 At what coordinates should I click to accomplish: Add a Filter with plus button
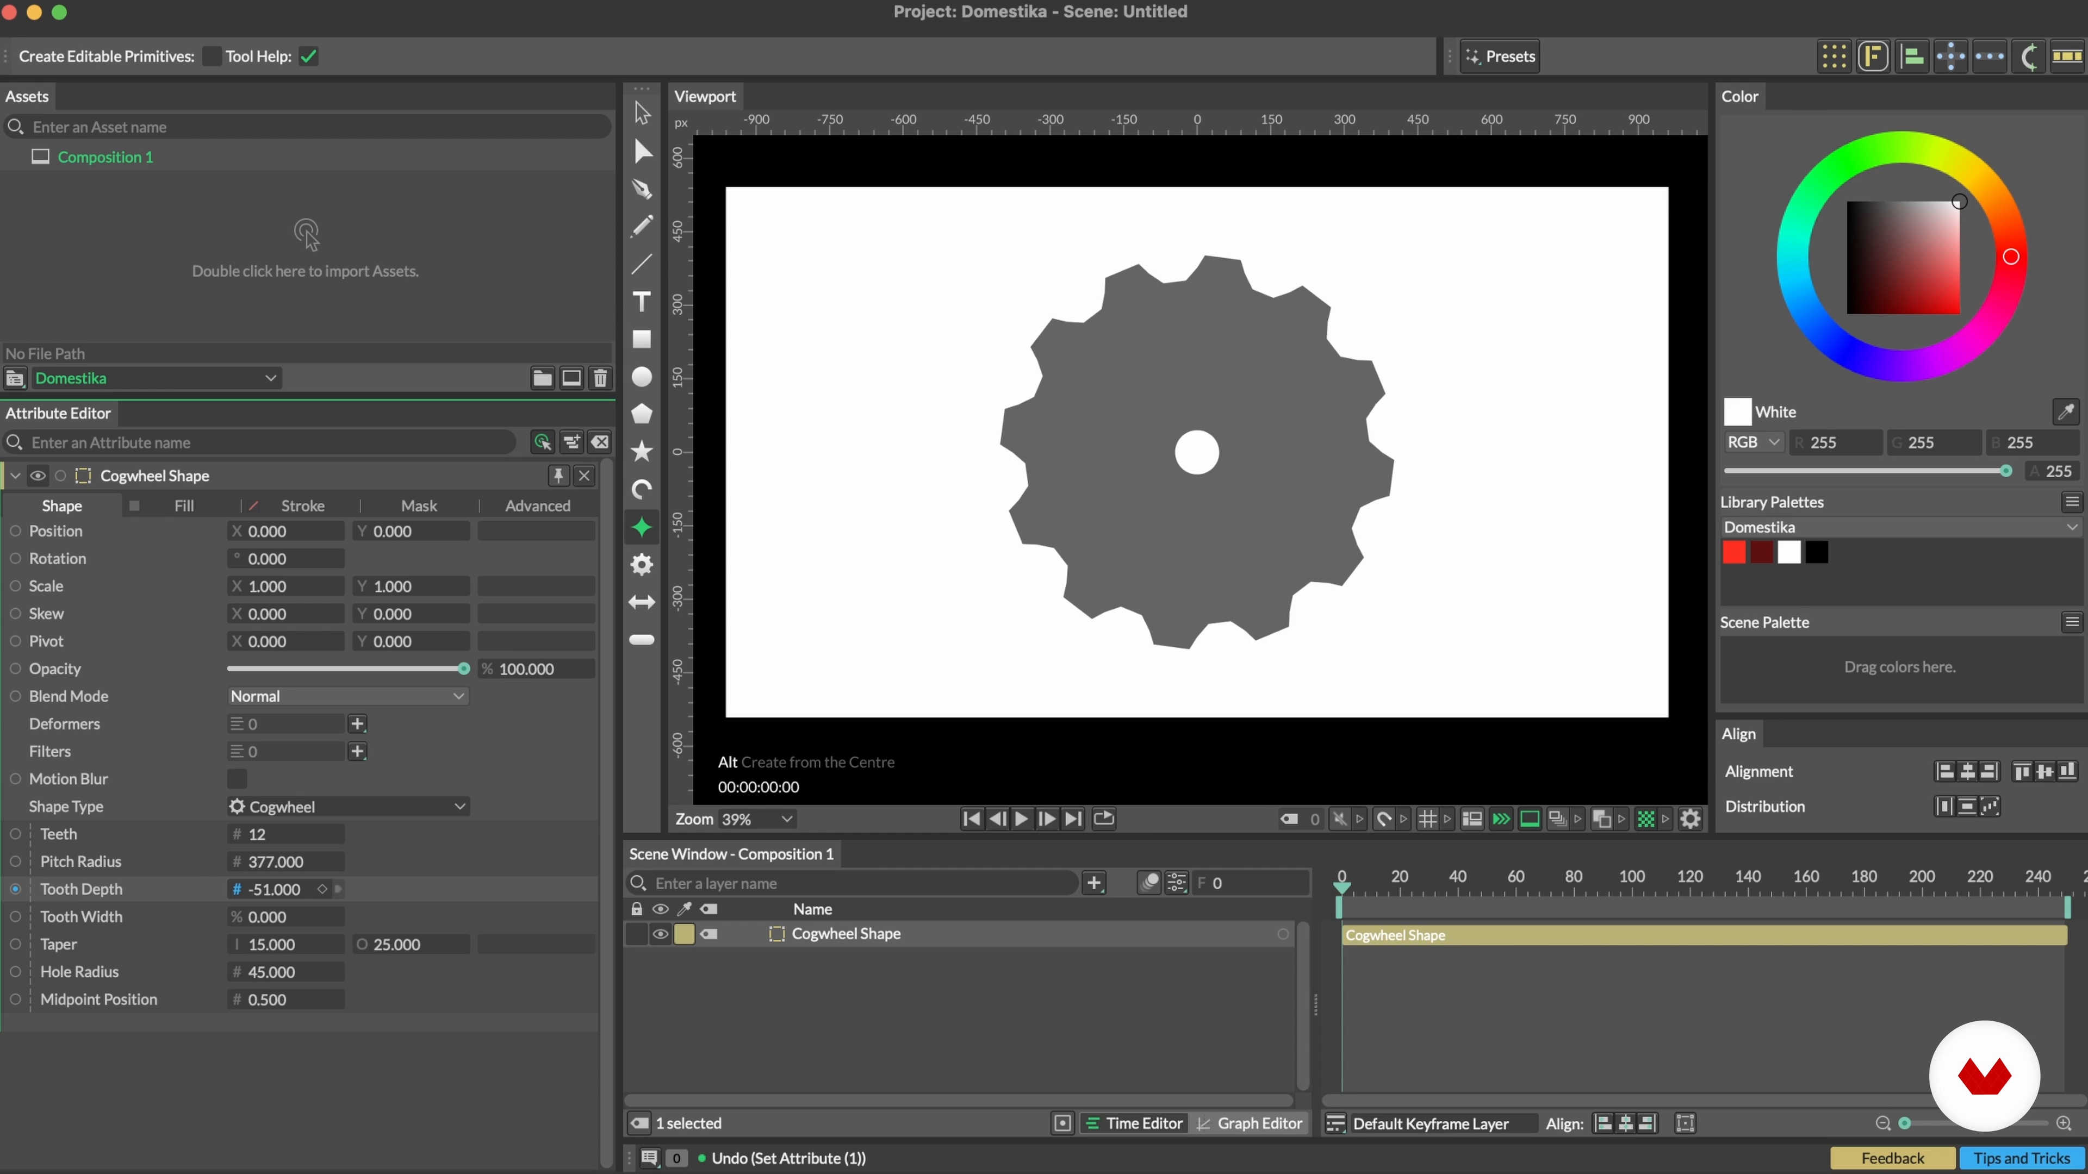tap(357, 751)
